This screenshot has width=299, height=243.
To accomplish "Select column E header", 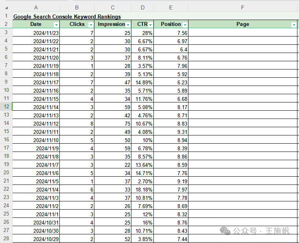I will [x=171, y=7].
